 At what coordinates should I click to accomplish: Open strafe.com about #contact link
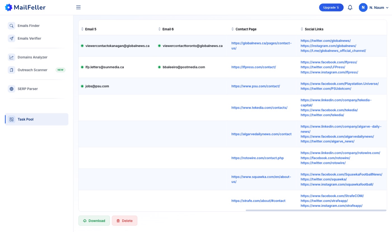(258, 201)
